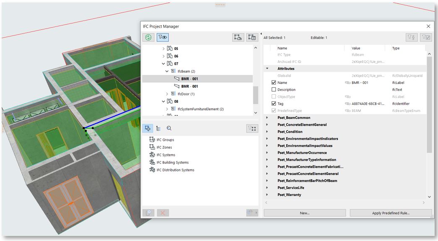Expand the IfcDoor (1) tree node
438x241 pixels.
[x=167, y=94]
